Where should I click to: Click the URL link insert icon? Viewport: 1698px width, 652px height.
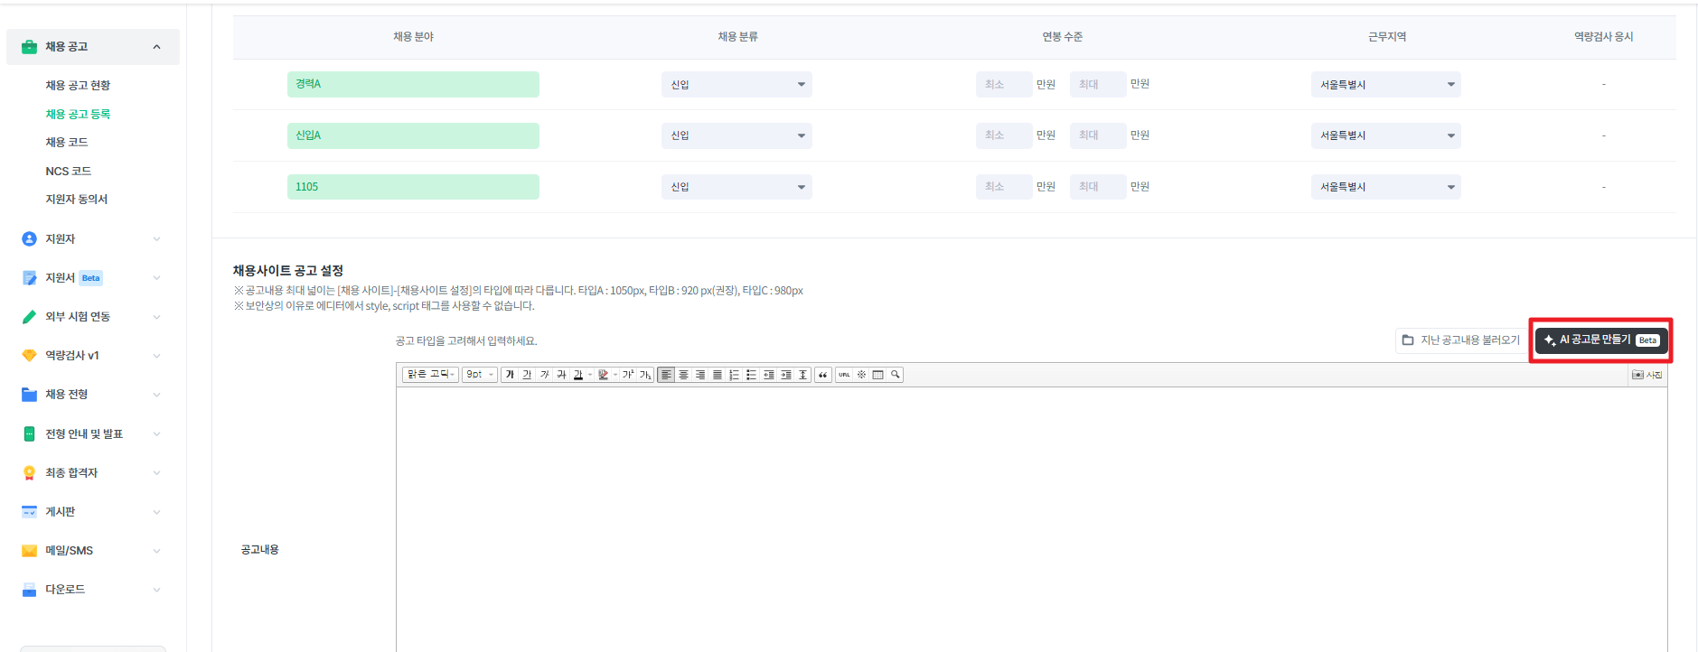click(x=844, y=375)
